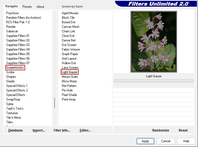Screen dimensions: 198x147
Task: Click the flower preview thumbnail
Action: click(154, 42)
